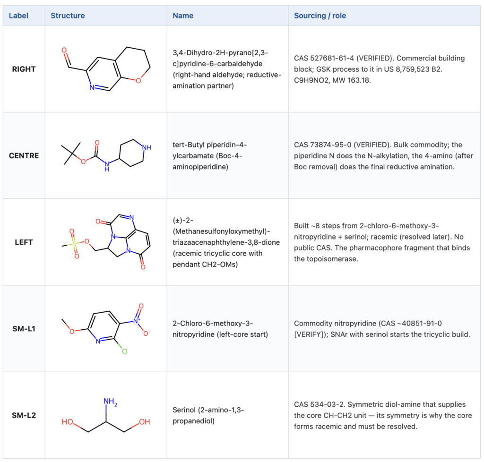Select the Serinol name text
484x462 pixels.
click(208, 415)
